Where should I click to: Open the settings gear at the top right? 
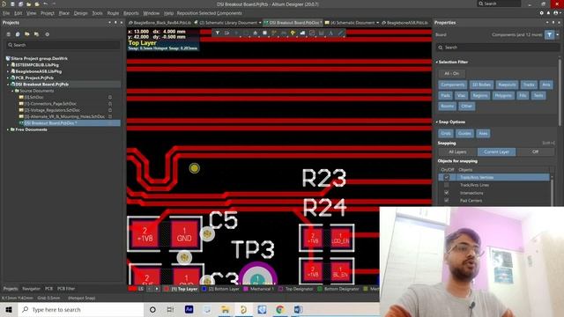tap(542, 13)
